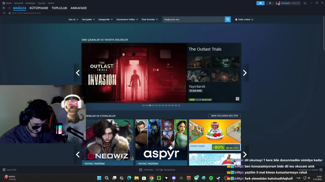Viewport: 325px width, 182px height.
Task: Click DAHA FAZLASINA GÖZ ATIN button
Action: point(224,116)
